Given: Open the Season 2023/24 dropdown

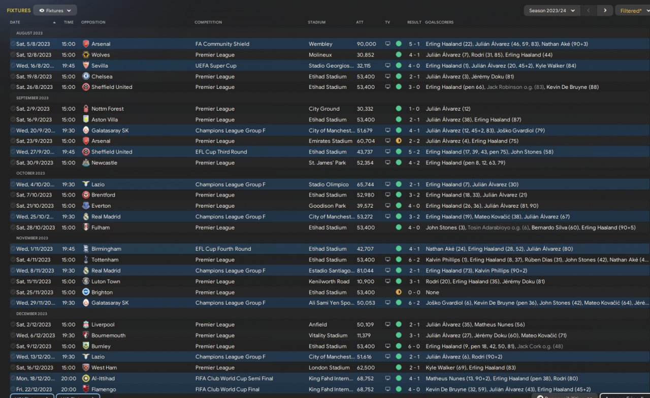Looking at the screenshot, I should [x=551, y=11].
